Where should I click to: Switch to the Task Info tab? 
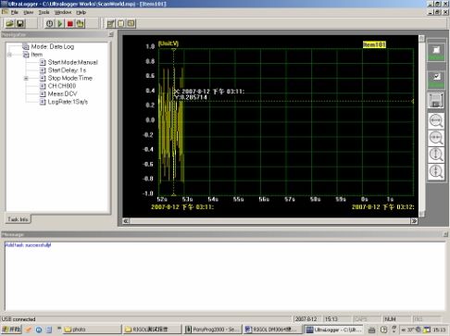point(18,219)
